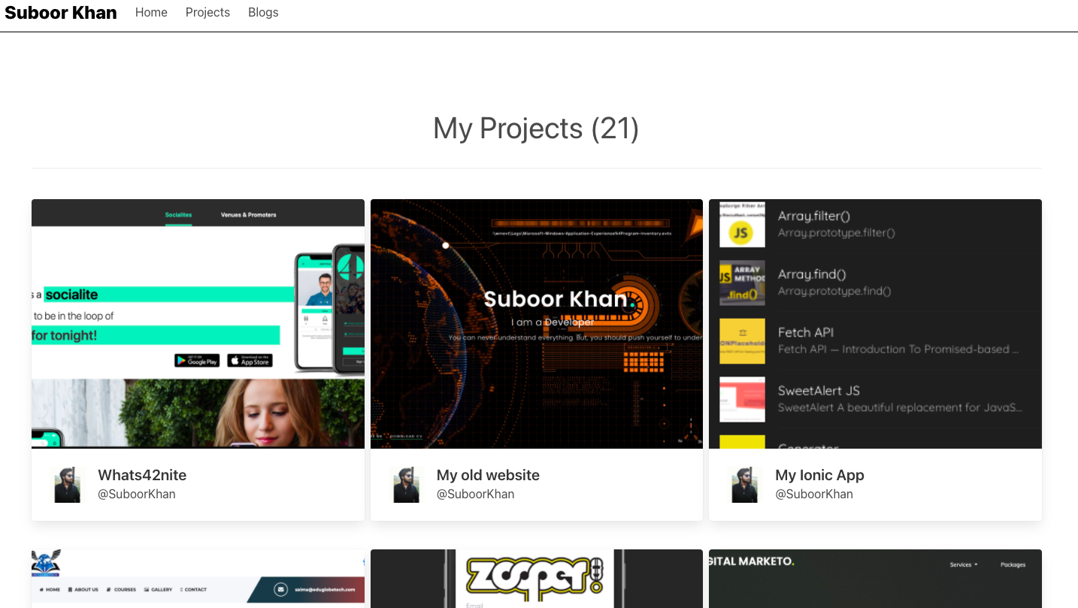Viewport: 1078px width, 608px height.
Task: Click the Array.find() entry text
Action: point(834,282)
